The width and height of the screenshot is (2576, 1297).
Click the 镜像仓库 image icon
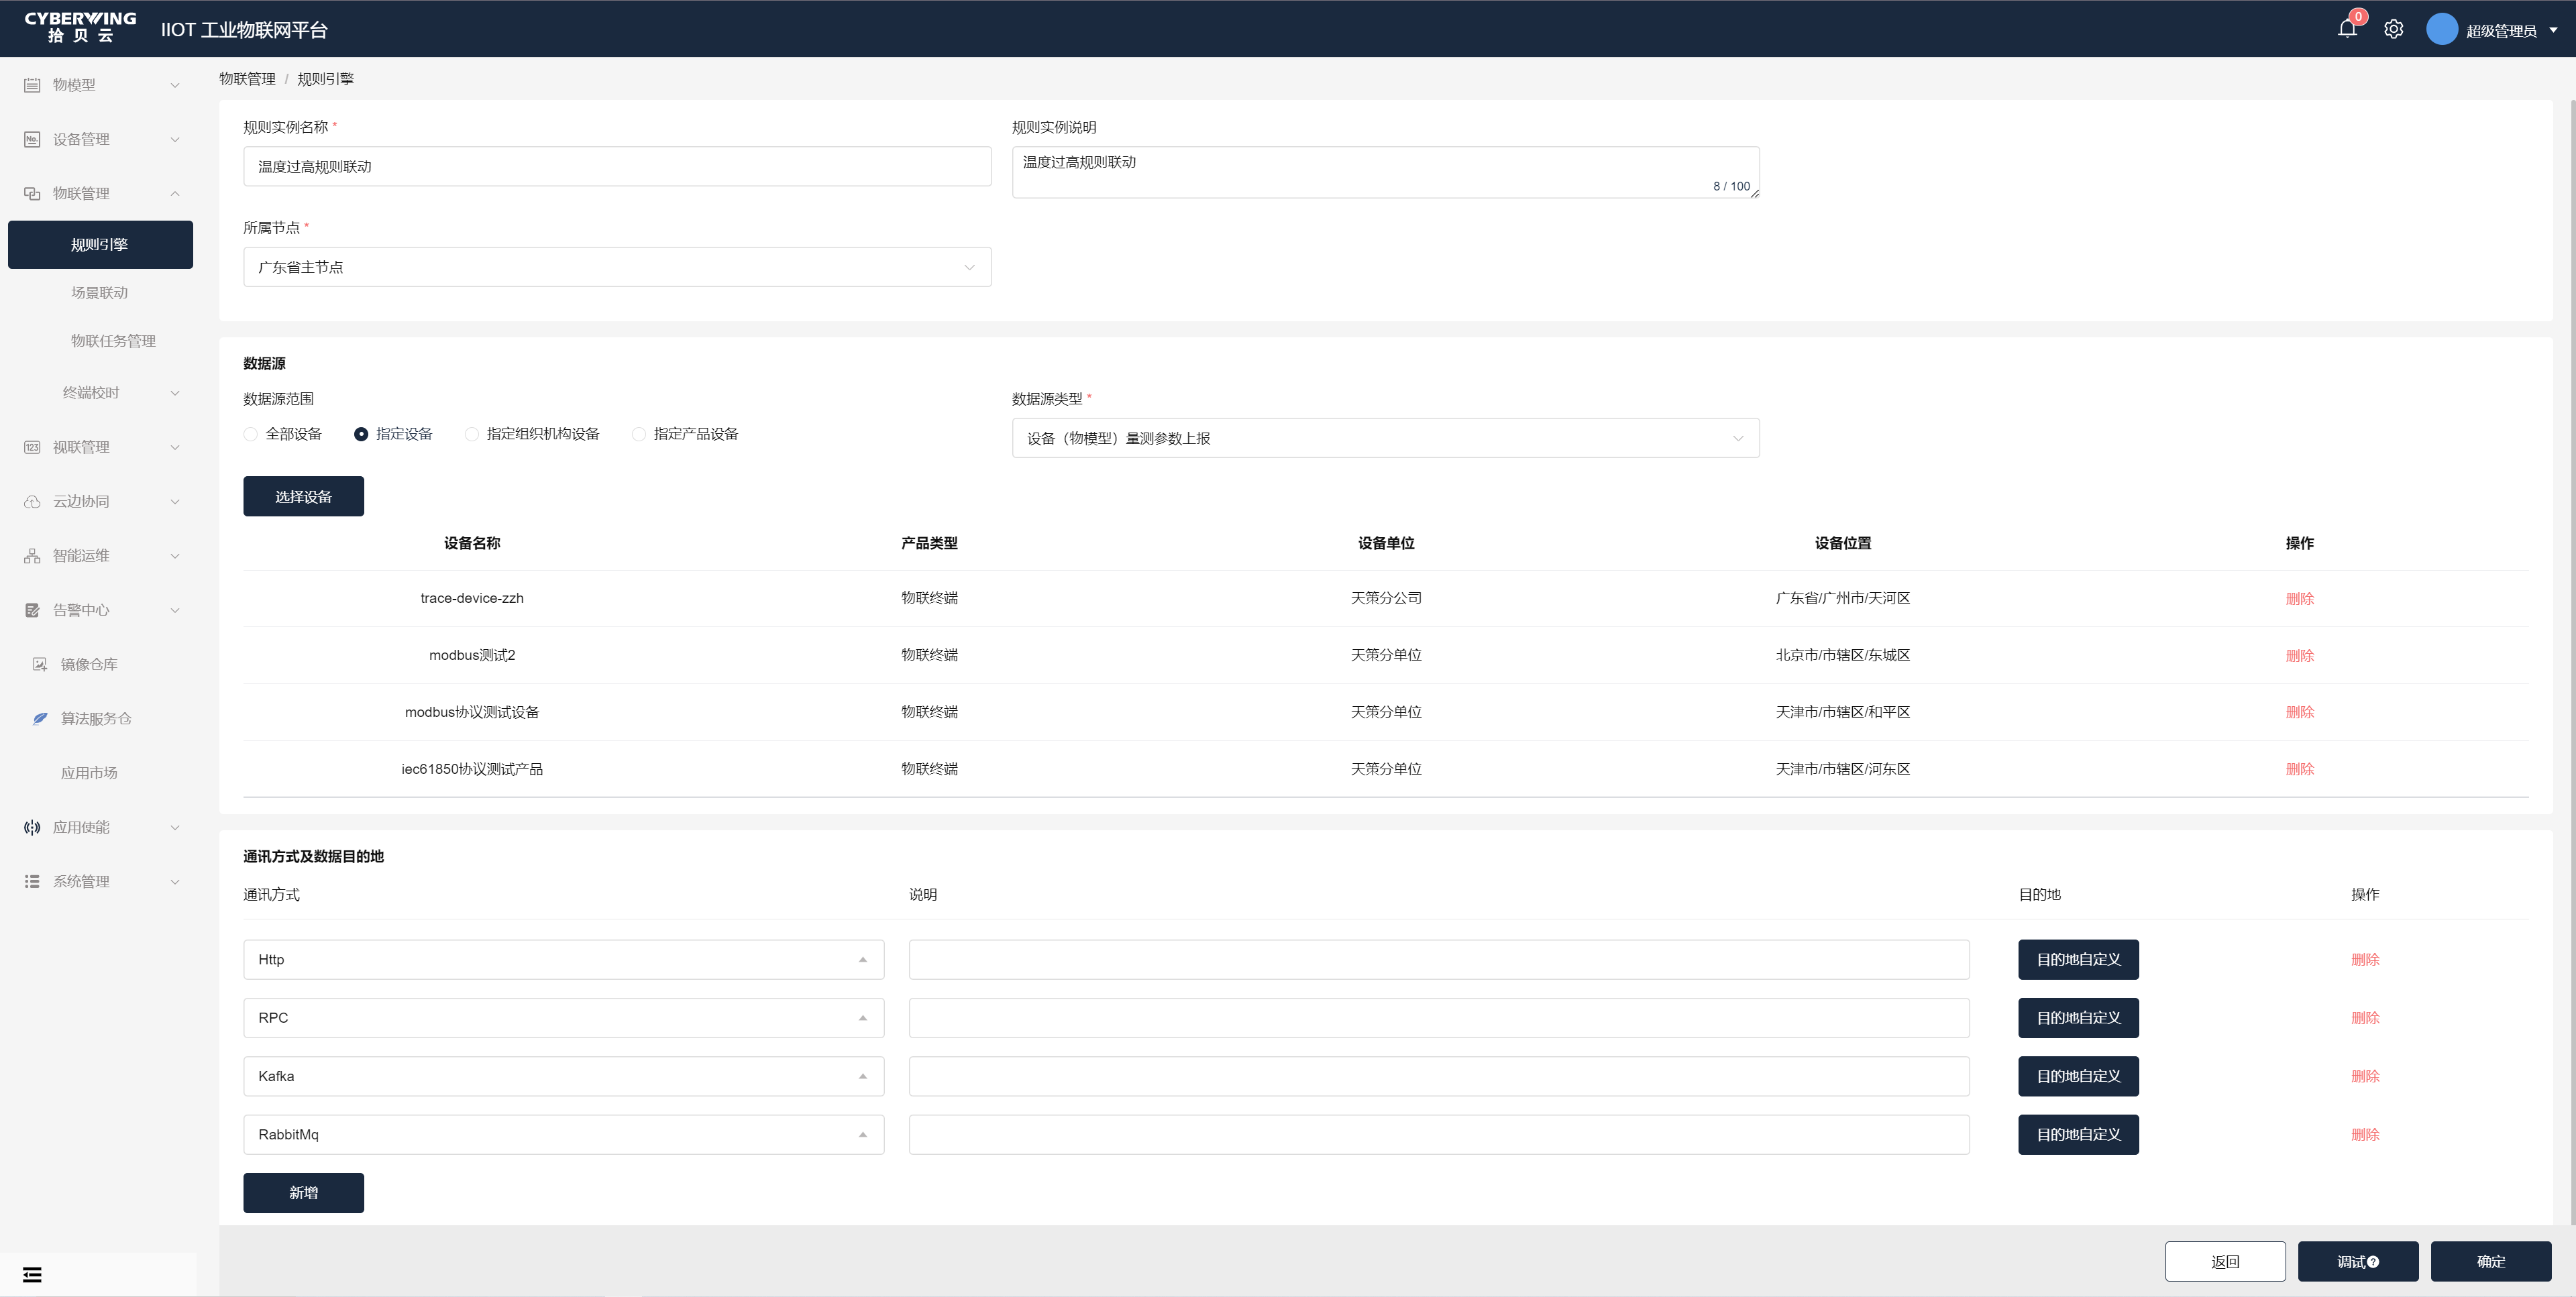pyautogui.click(x=40, y=664)
